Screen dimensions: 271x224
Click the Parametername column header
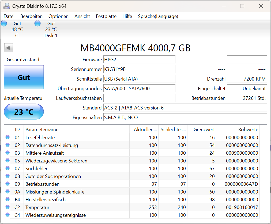click(76, 129)
